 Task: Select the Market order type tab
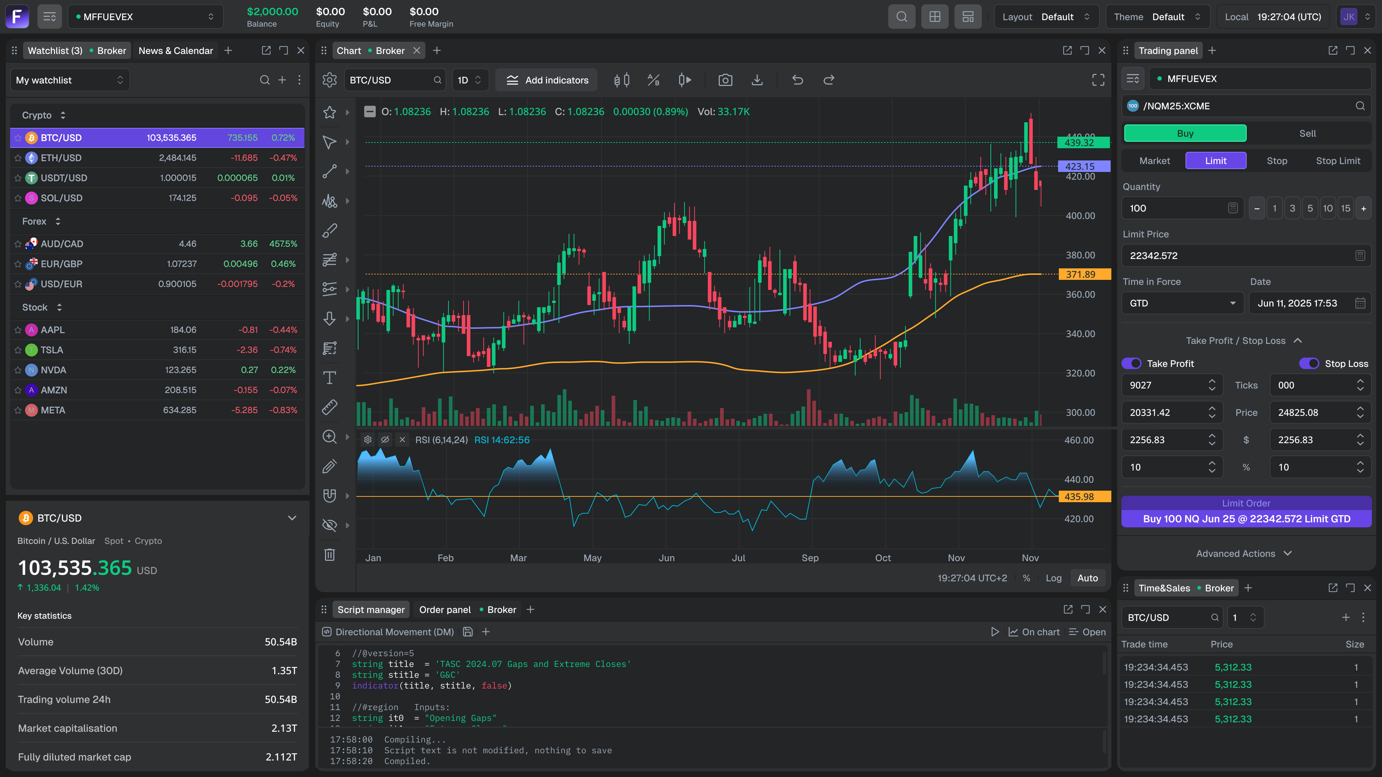tap(1155, 161)
